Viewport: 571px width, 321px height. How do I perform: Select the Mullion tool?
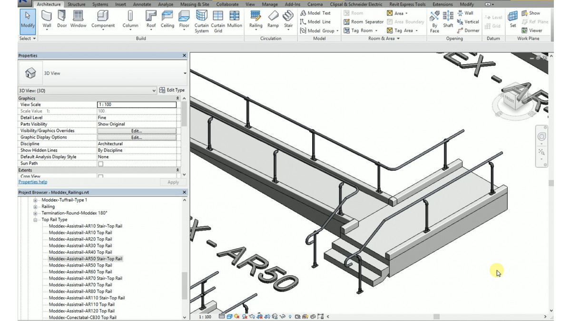click(235, 19)
